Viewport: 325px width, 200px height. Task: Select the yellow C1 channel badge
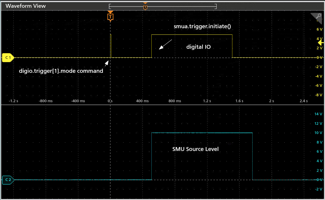[8, 57]
